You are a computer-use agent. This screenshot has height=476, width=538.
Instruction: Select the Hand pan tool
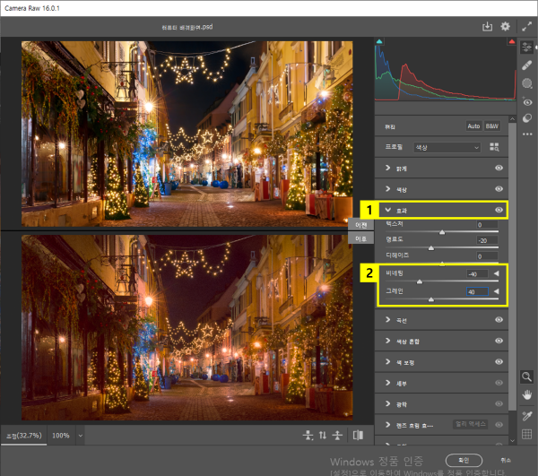[x=527, y=395]
